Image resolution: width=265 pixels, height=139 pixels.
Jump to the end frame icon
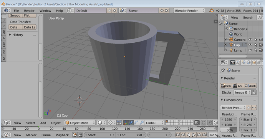(204, 135)
